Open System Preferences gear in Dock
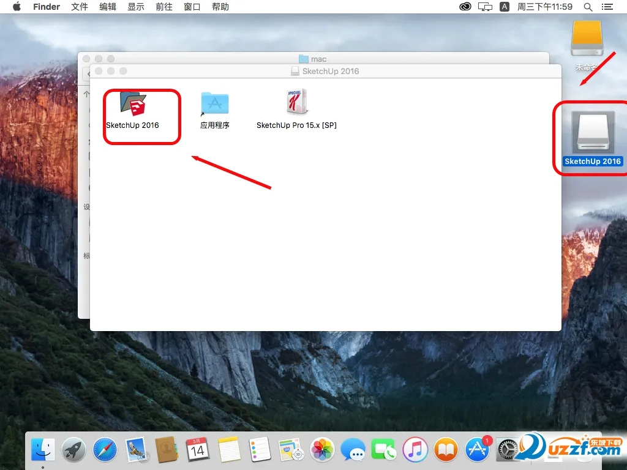The width and height of the screenshot is (627, 470). tap(508, 450)
